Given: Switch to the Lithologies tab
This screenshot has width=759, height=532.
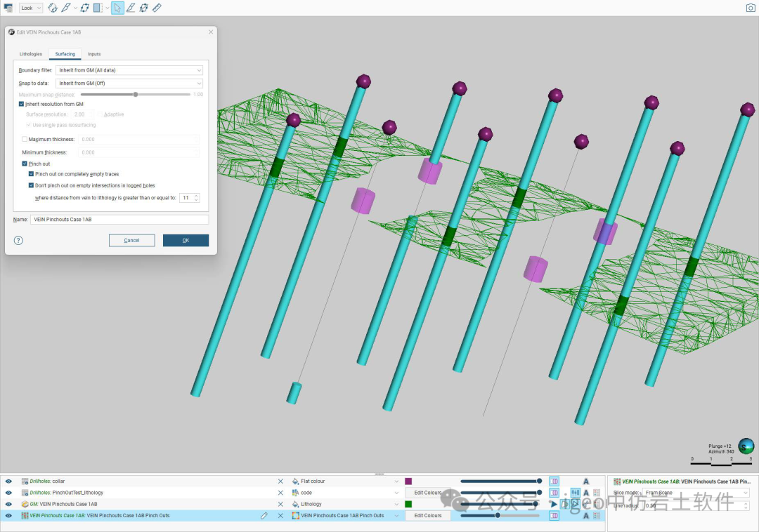Looking at the screenshot, I should (31, 54).
